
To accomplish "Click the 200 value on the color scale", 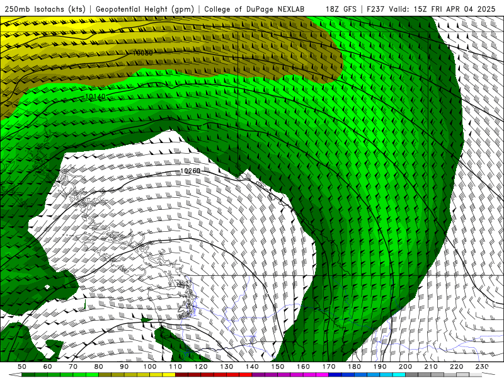I will coord(405,367).
